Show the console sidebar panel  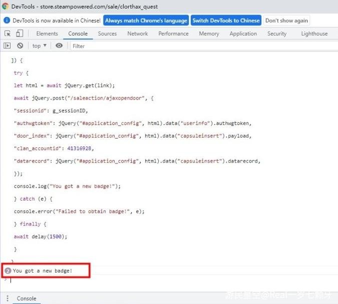[x=7, y=45]
